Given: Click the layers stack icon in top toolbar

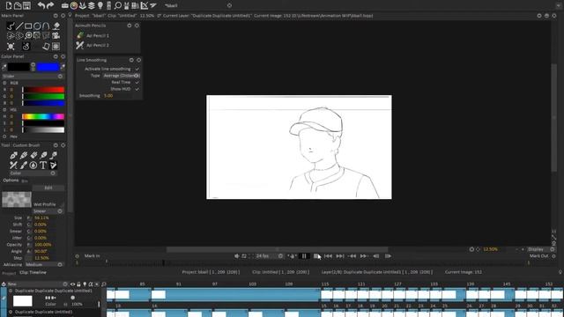Looking at the screenshot, I should pyautogui.click(x=92, y=5).
